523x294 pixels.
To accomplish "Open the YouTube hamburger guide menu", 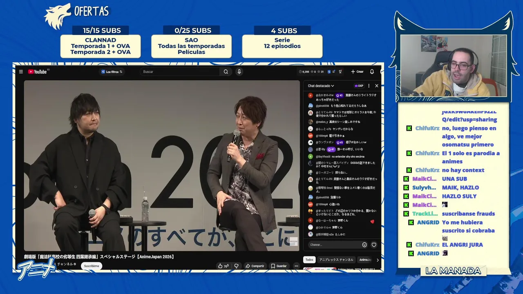I will [21, 71].
